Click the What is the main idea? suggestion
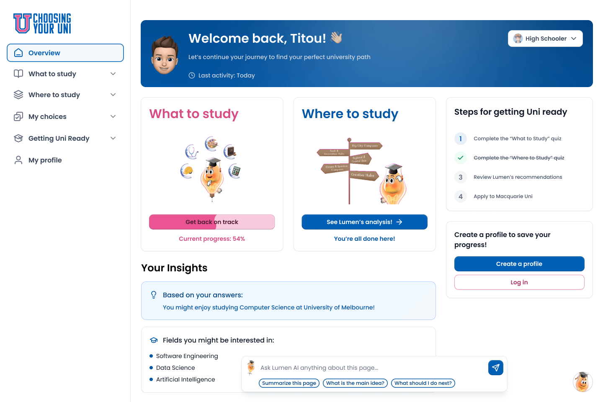Screen dimensions: 603x402 (x=355, y=383)
